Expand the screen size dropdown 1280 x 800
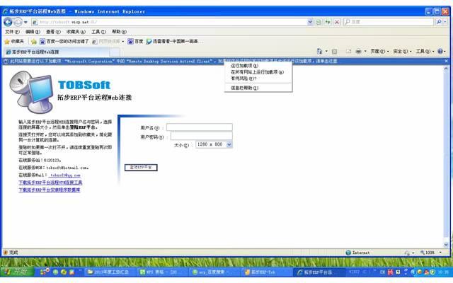 (x=228, y=144)
